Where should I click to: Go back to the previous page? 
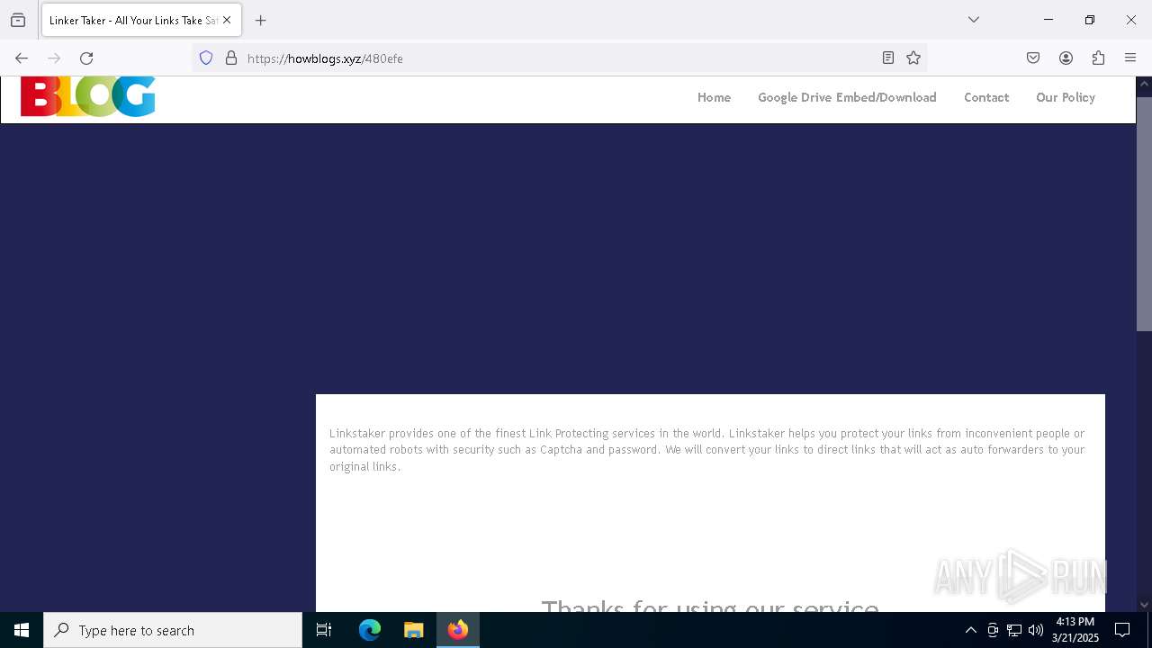(22, 58)
